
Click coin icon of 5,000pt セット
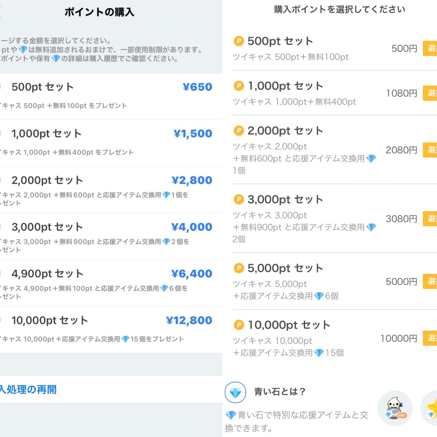239,268
